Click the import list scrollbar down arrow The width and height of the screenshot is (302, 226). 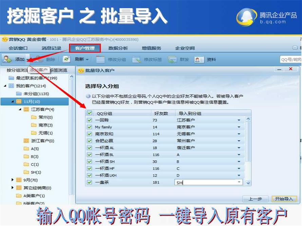coord(248,183)
